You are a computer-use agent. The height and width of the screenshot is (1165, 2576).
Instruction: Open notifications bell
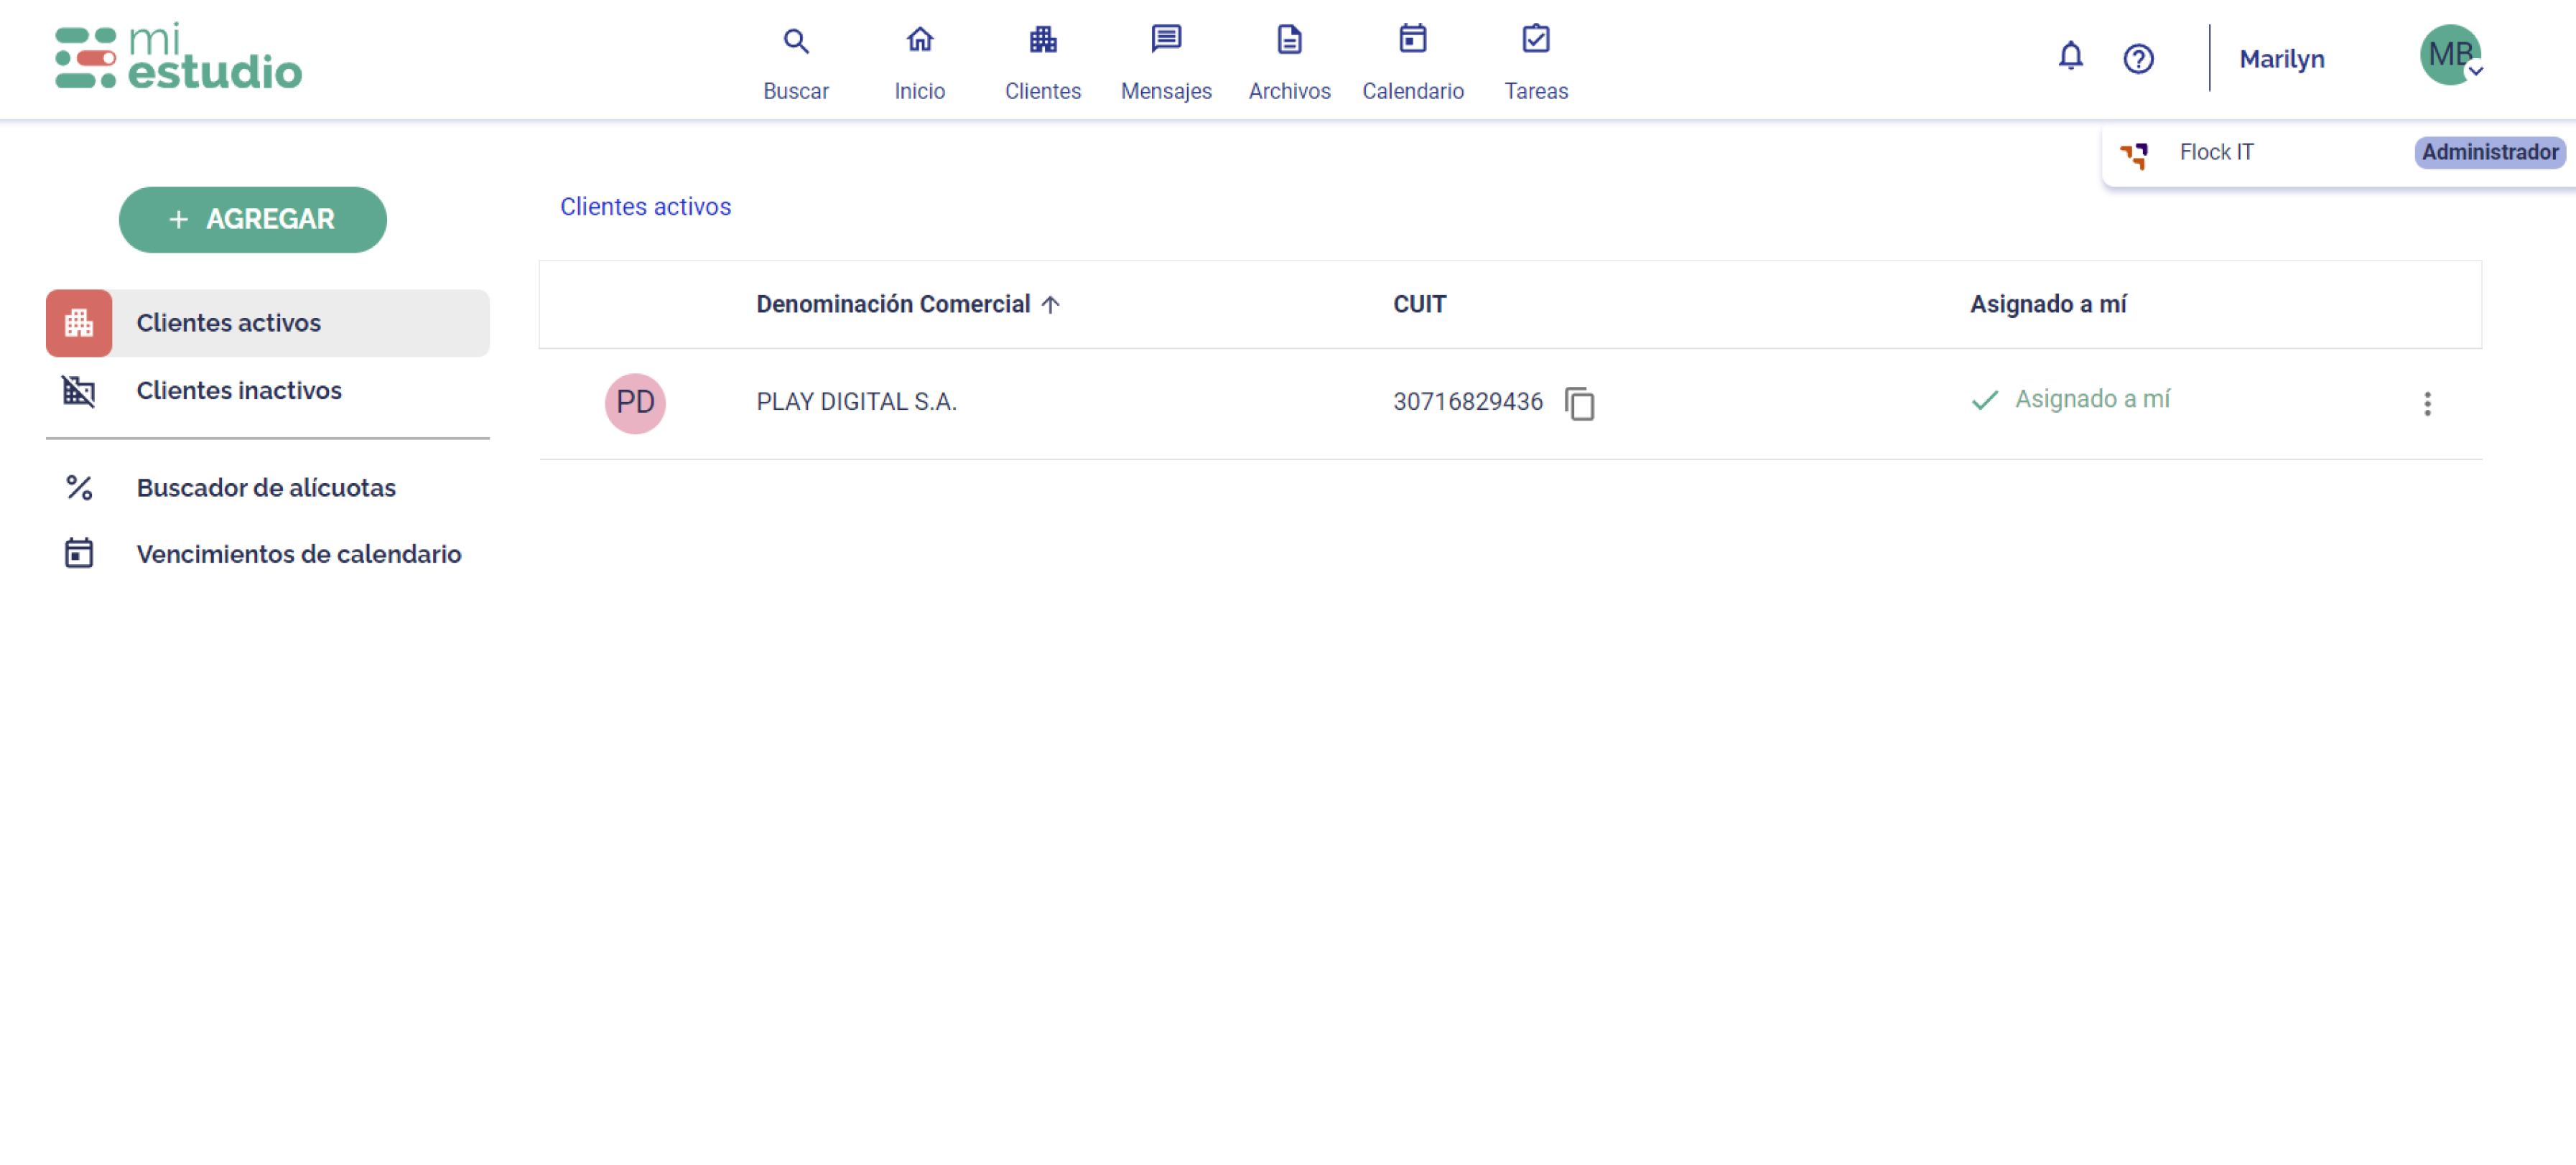(x=2070, y=57)
